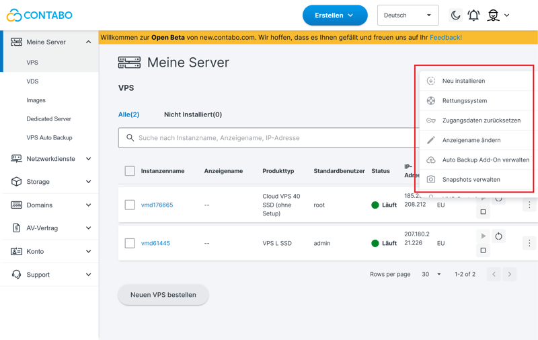Expand the Netzwerkdienste sidebar section
Viewport: 538px width, 340px height.
tap(50, 159)
